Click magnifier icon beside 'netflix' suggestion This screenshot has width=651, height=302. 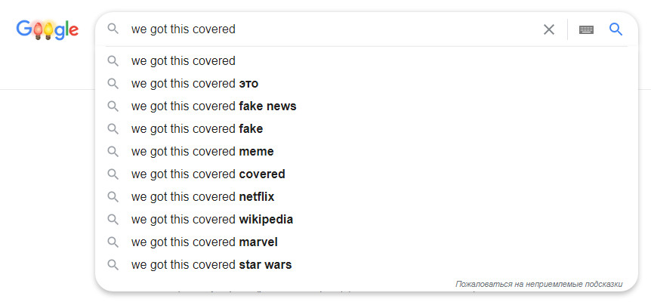[113, 196]
